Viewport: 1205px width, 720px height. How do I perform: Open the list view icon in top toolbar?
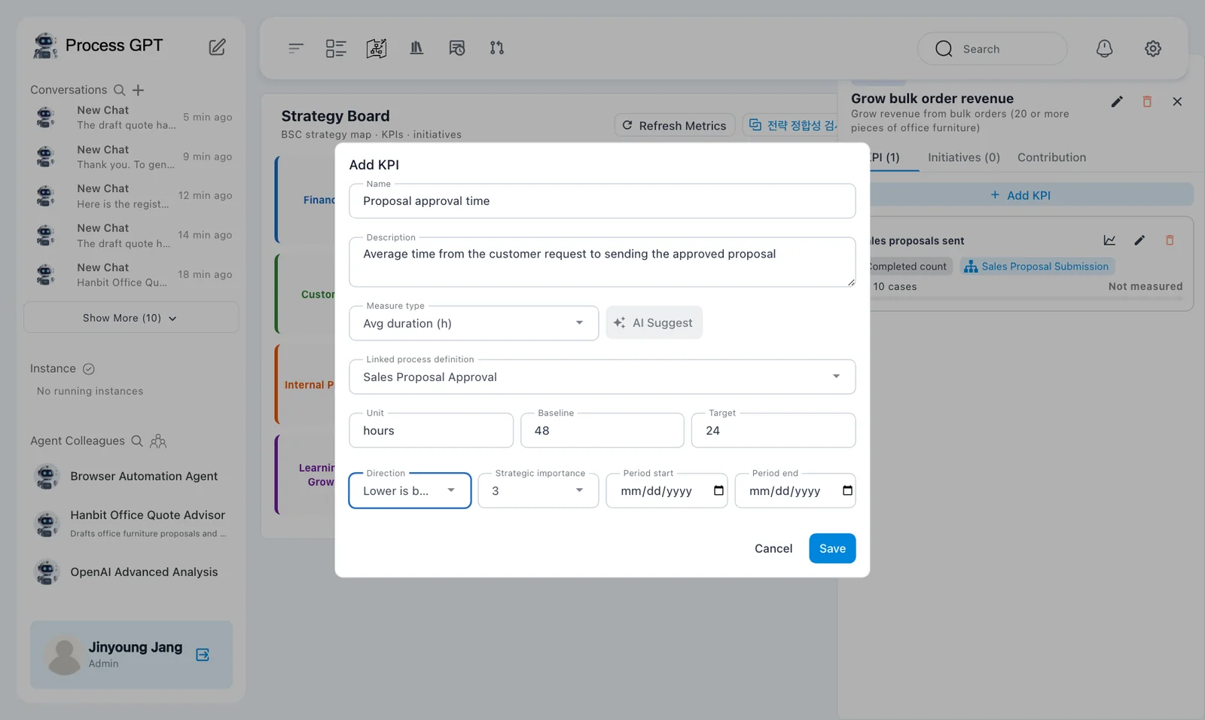pyautogui.click(x=295, y=48)
